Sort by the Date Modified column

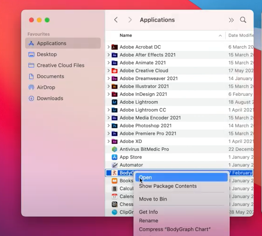(x=241, y=35)
